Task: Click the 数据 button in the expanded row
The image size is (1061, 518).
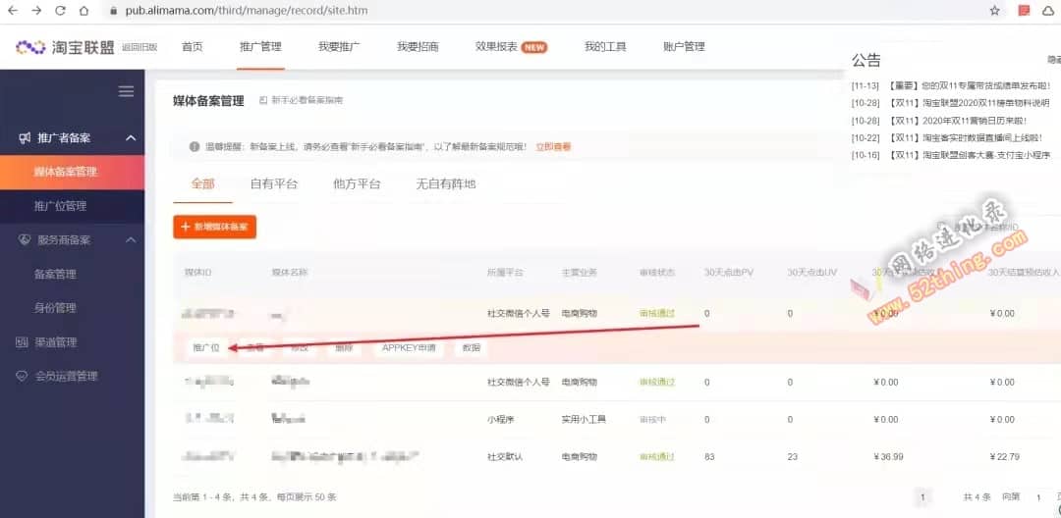Action: coord(472,348)
